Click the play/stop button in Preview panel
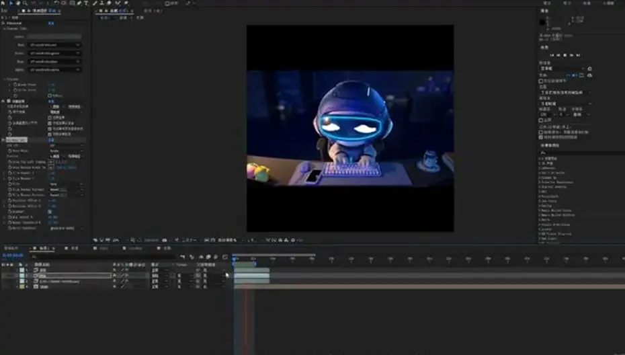625x355 pixels. point(565,55)
